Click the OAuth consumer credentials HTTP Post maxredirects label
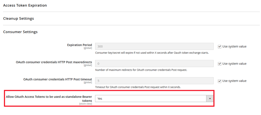The width and height of the screenshot is (261, 115). click(x=54, y=62)
